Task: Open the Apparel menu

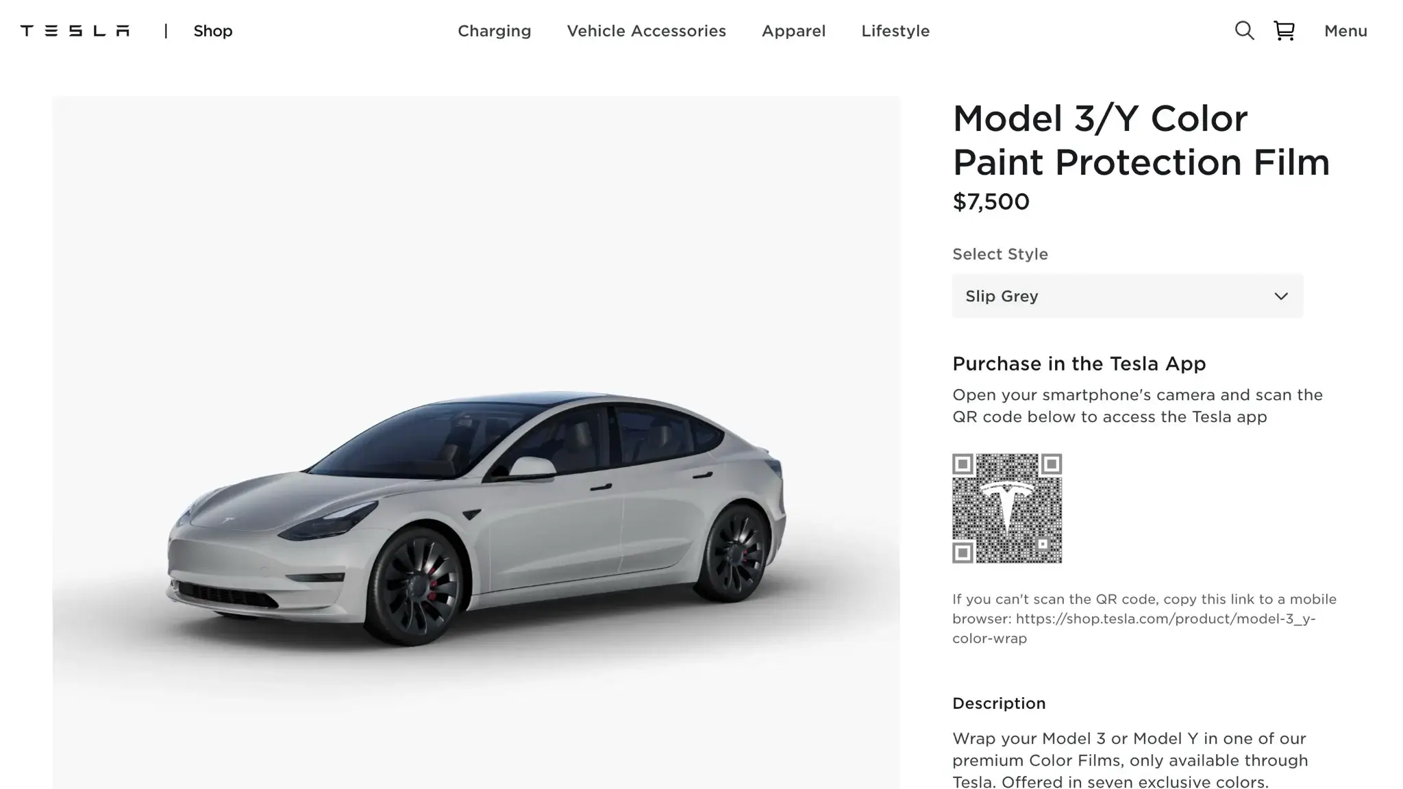Action: [x=793, y=31]
